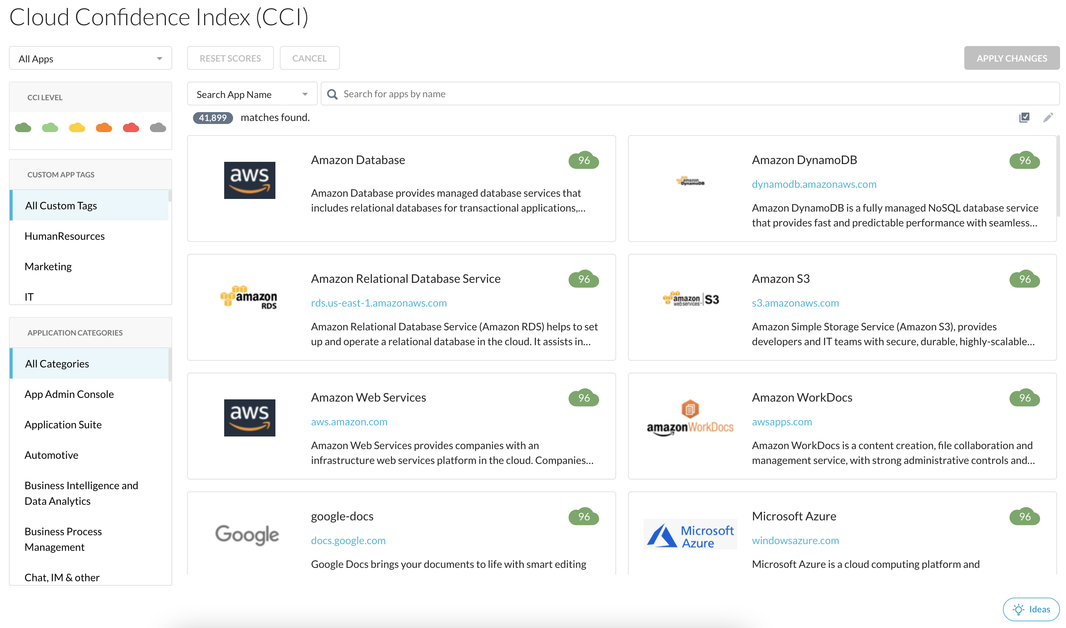1066x628 pixels.
Task: Click the Amazon S3 logo
Action: click(x=691, y=299)
